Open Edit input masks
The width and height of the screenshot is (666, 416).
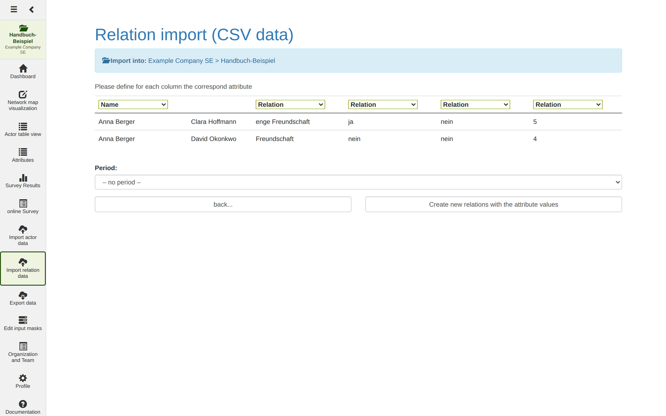coord(23,324)
